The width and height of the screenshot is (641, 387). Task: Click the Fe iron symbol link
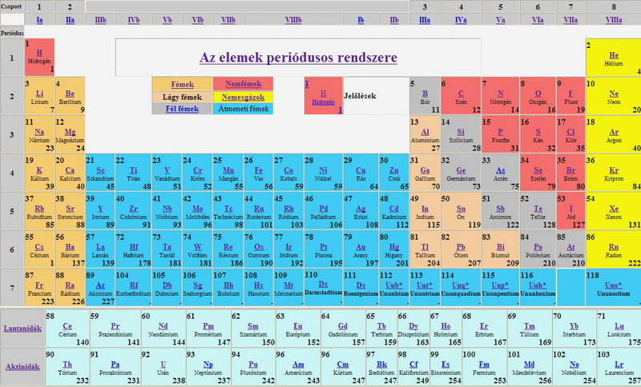point(258,170)
